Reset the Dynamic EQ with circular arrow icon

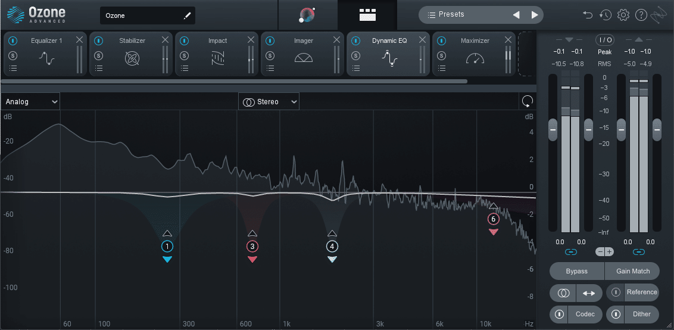(528, 101)
